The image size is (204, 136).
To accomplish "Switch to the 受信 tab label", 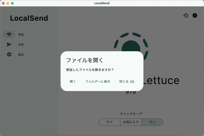I will [x=21, y=35].
